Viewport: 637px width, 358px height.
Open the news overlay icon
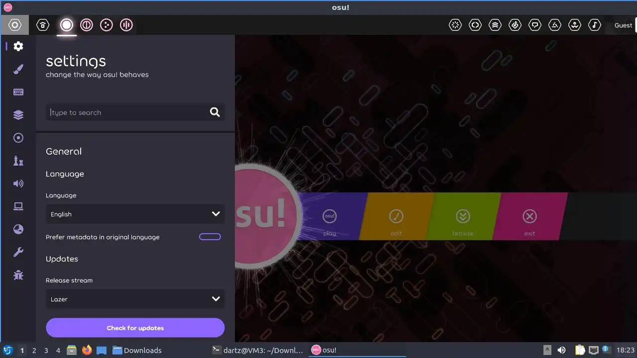coord(455,25)
